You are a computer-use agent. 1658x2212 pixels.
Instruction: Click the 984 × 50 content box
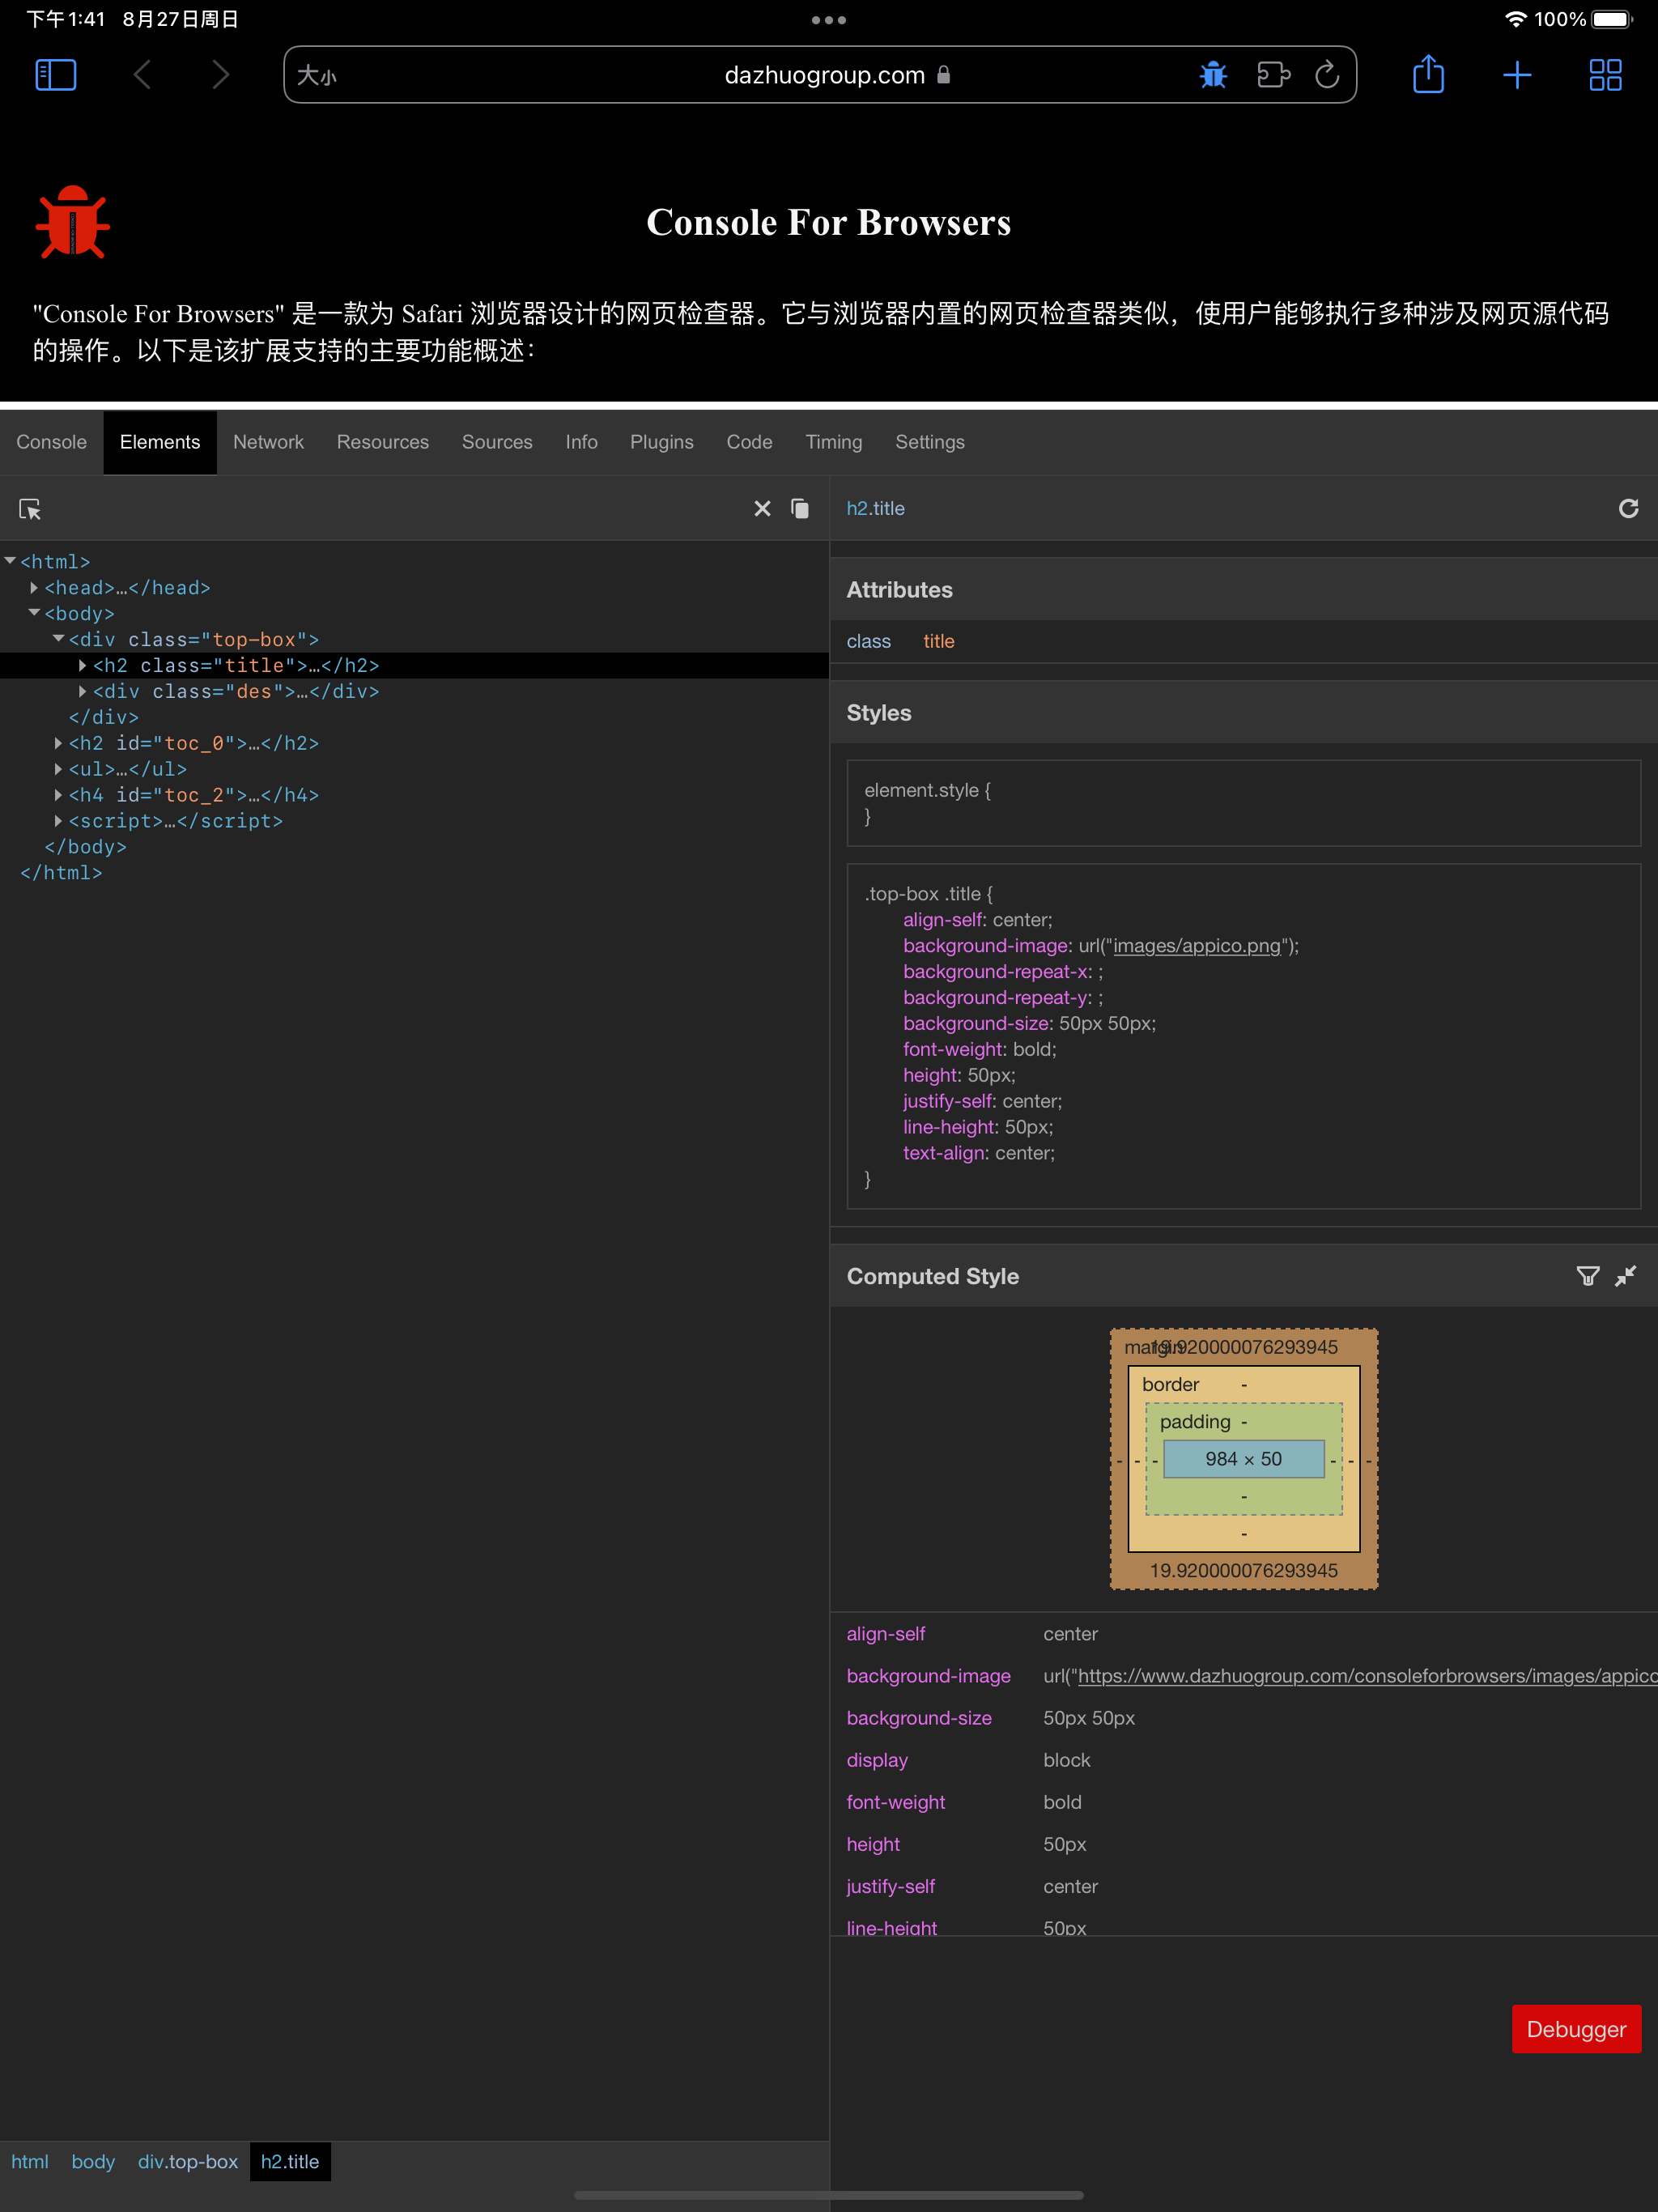1243,1459
